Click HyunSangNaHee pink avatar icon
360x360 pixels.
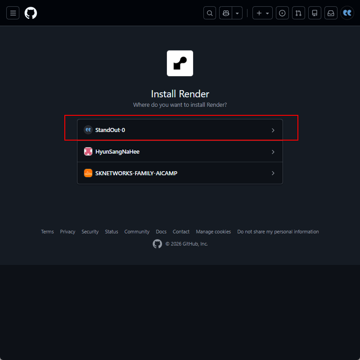click(88, 151)
